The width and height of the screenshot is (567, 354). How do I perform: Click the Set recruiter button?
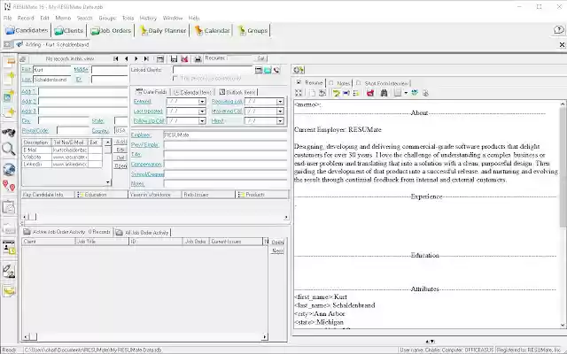260,58
